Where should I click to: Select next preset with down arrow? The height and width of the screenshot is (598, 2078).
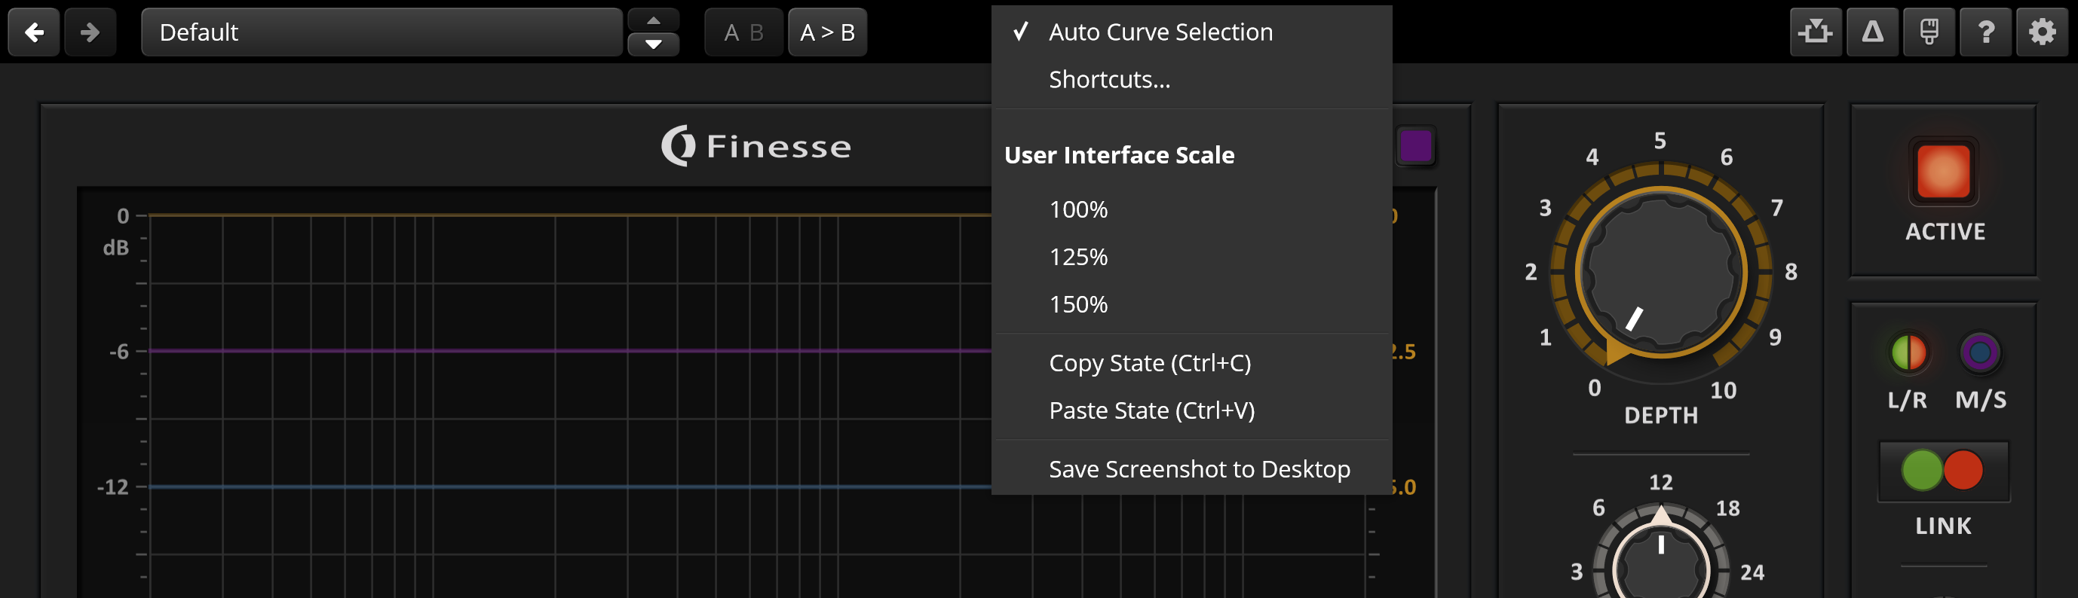(x=654, y=44)
